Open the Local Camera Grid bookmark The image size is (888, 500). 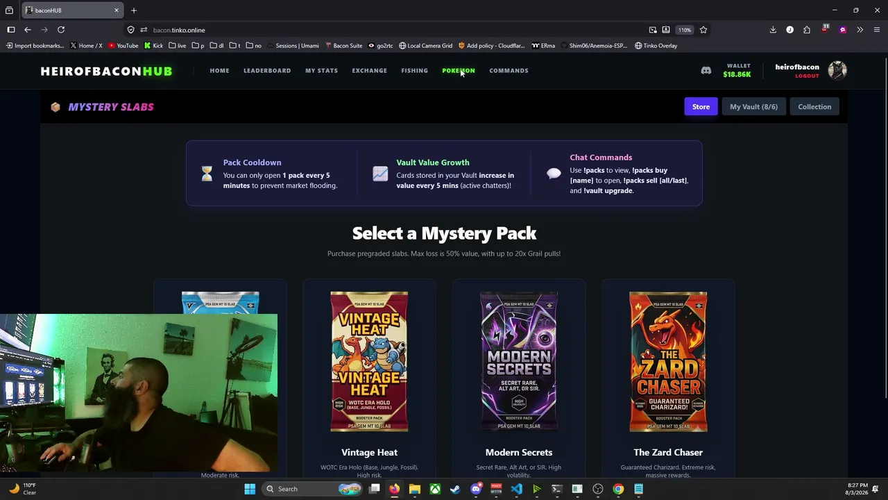click(425, 46)
